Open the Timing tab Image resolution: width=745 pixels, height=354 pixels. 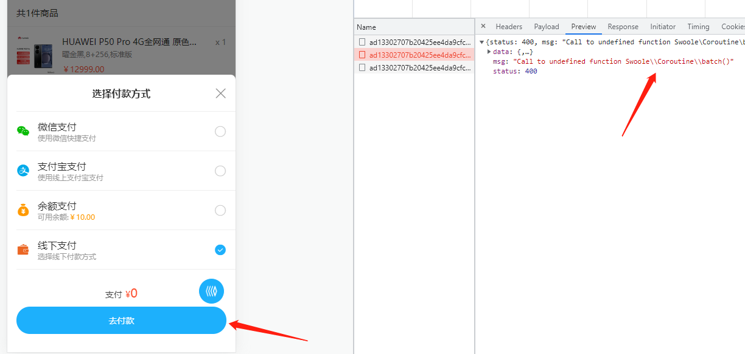[x=699, y=27]
